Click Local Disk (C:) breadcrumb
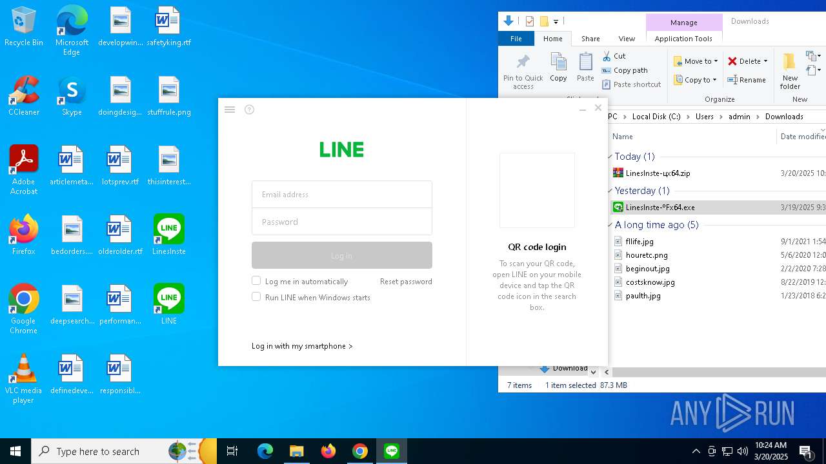 (656, 117)
